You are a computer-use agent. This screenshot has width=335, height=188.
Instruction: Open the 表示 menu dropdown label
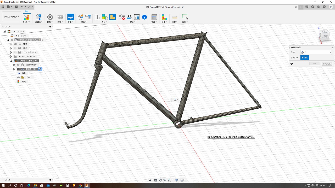coord(104,22)
